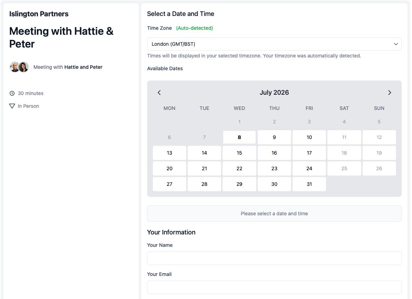
Task: Click the 'In Person' text
Action: coord(28,106)
